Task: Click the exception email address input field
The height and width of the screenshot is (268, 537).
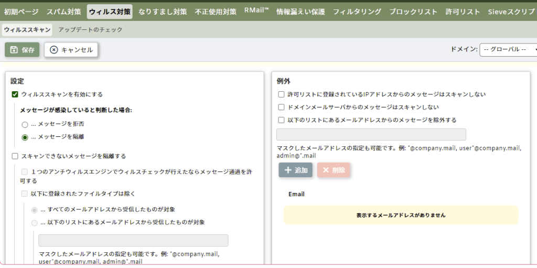Action: [x=371, y=134]
